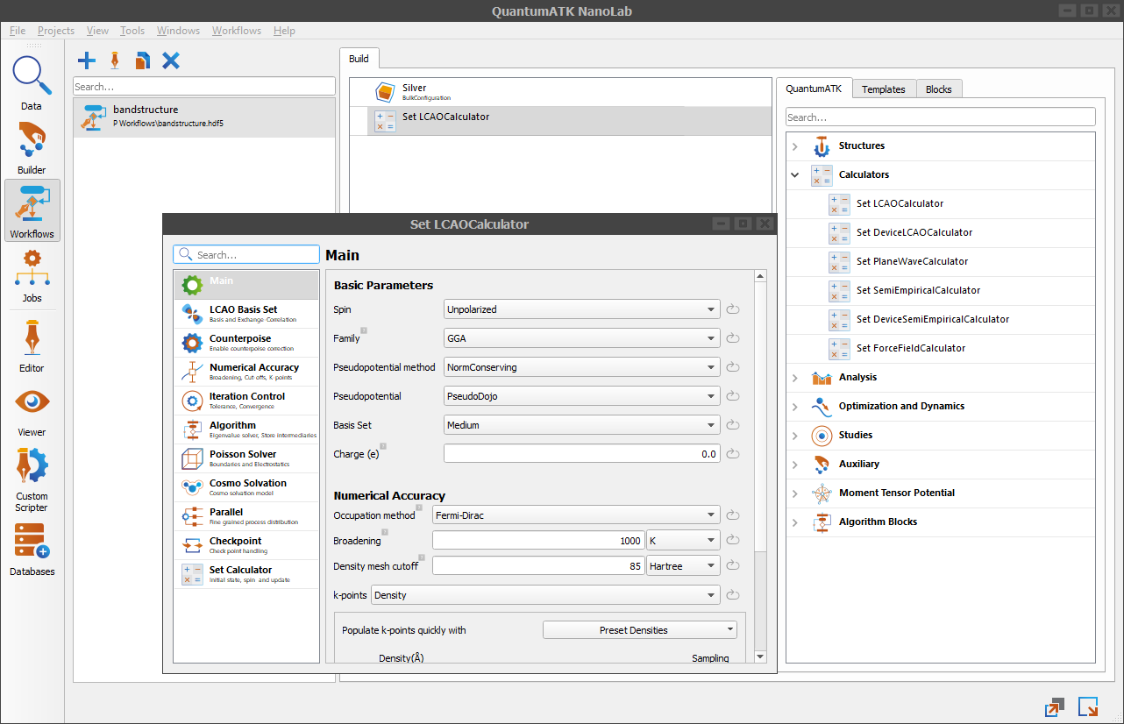
Task: Select the Workflows sidebar icon
Action: [x=32, y=210]
